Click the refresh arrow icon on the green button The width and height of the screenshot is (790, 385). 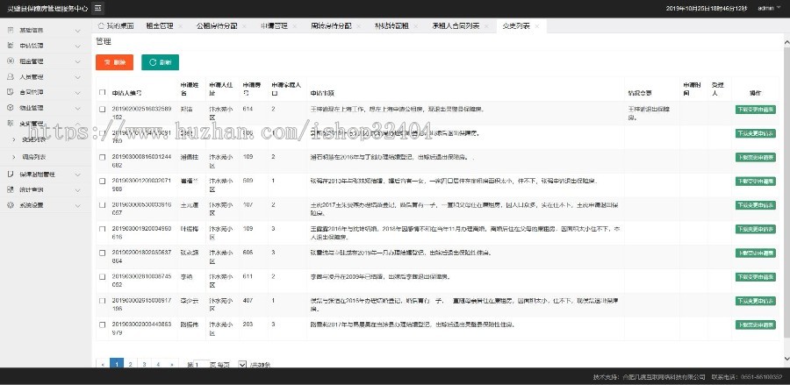tap(153, 62)
